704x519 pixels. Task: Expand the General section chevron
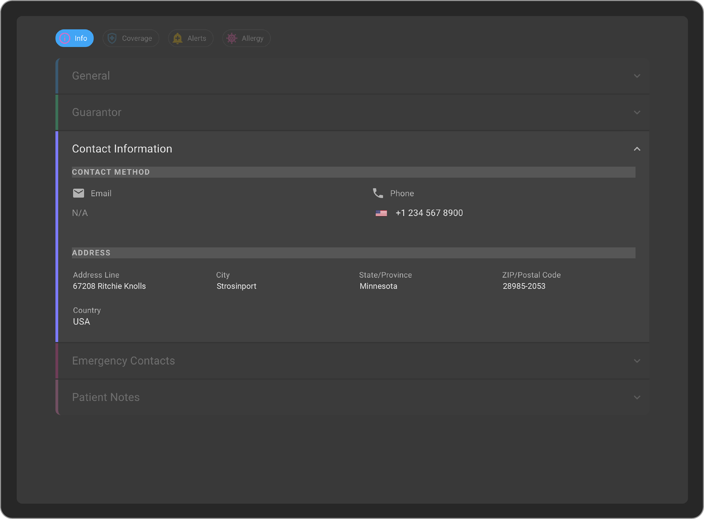pos(637,76)
